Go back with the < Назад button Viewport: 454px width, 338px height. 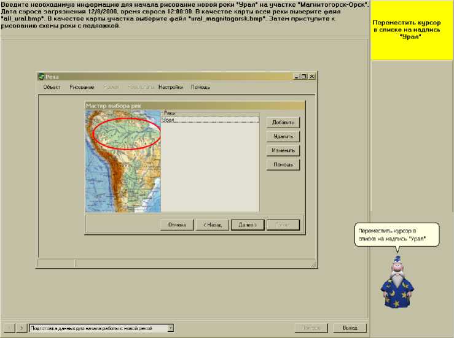(212, 225)
